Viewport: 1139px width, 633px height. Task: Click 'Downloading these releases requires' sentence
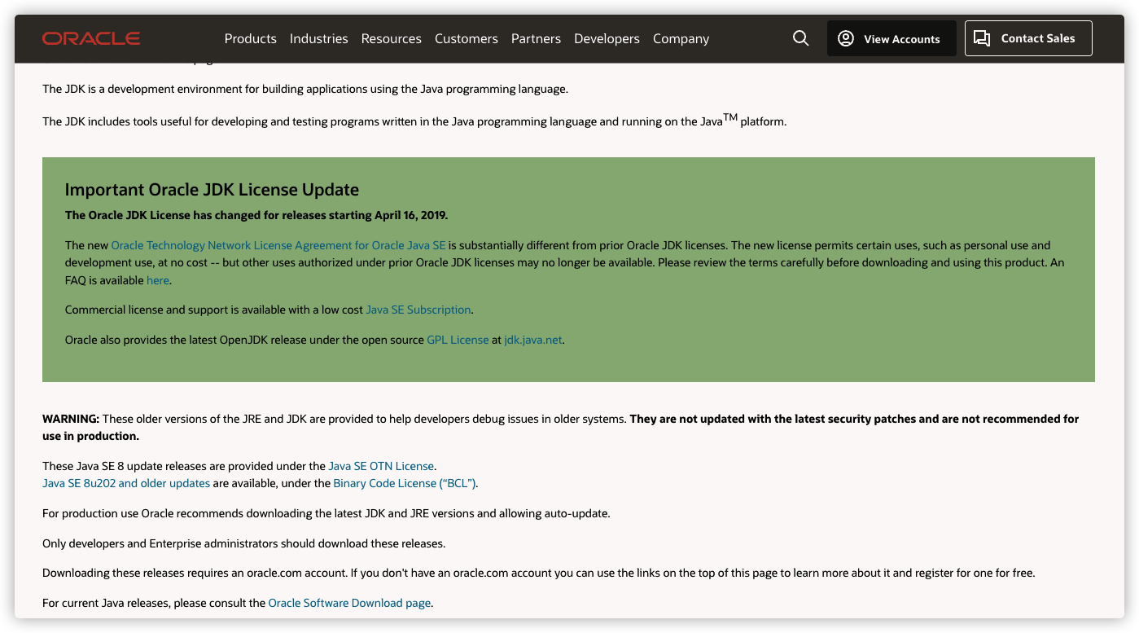click(539, 573)
